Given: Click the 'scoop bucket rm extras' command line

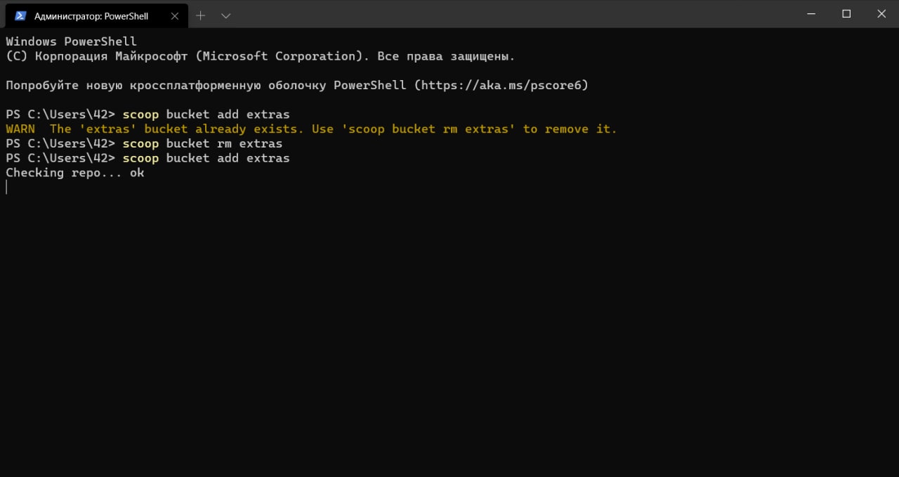Looking at the screenshot, I should click(144, 143).
